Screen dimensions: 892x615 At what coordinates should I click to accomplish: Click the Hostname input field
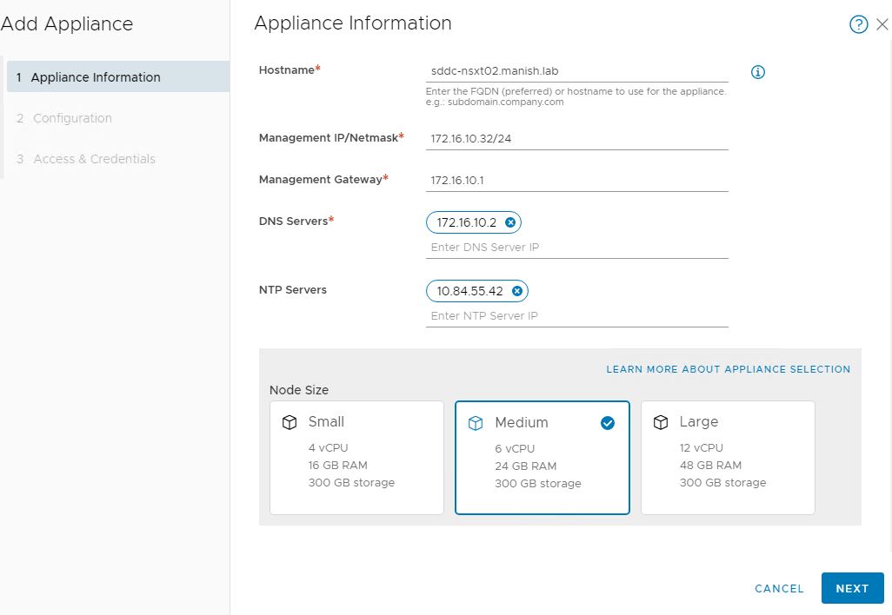pos(576,71)
